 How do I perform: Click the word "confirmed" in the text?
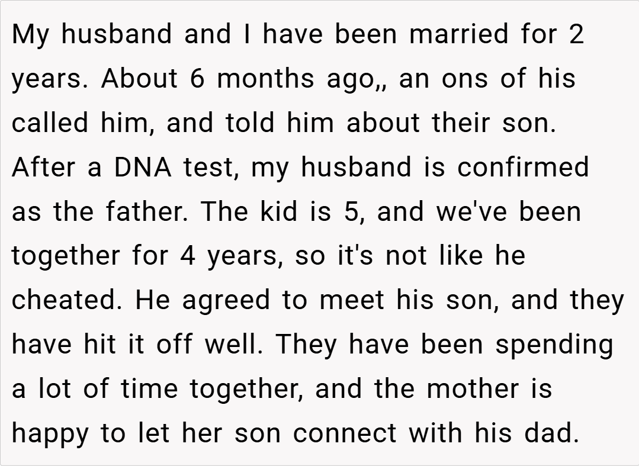(x=523, y=168)
